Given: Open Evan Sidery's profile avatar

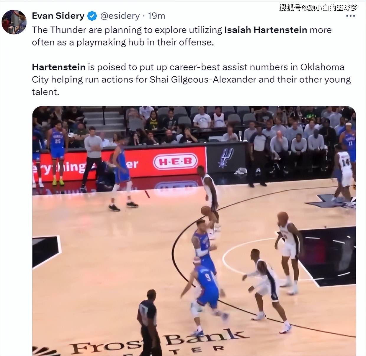Looking at the screenshot, I should click(x=14, y=22).
